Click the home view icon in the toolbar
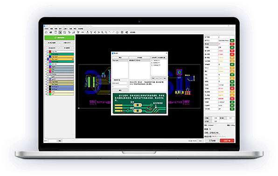278x176 pixels. click(x=117, y=33)
